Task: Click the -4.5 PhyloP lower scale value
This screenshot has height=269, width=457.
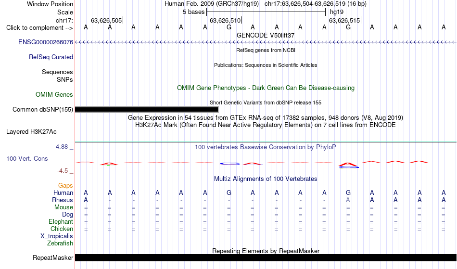Action: [63, 171]
